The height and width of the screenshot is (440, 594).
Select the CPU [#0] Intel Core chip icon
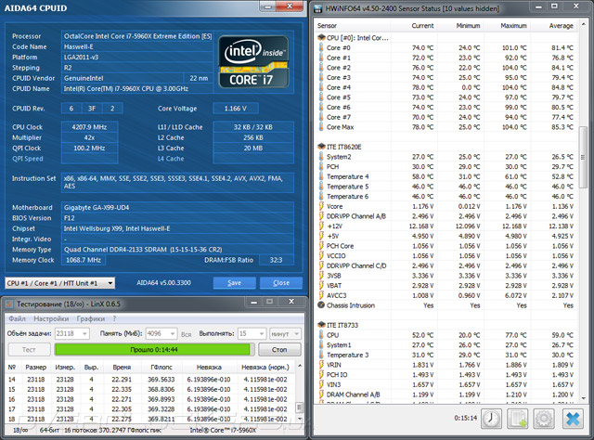(x=321, y=37)
